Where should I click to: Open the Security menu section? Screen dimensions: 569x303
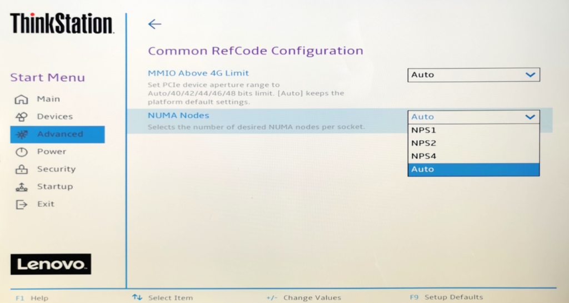tap(57, 169)
